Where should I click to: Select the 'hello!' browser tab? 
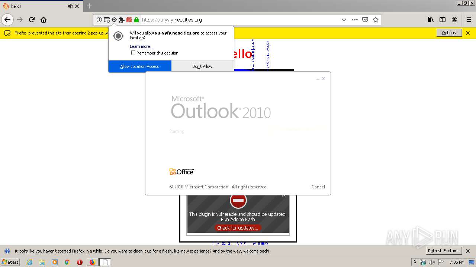[41, 6]
